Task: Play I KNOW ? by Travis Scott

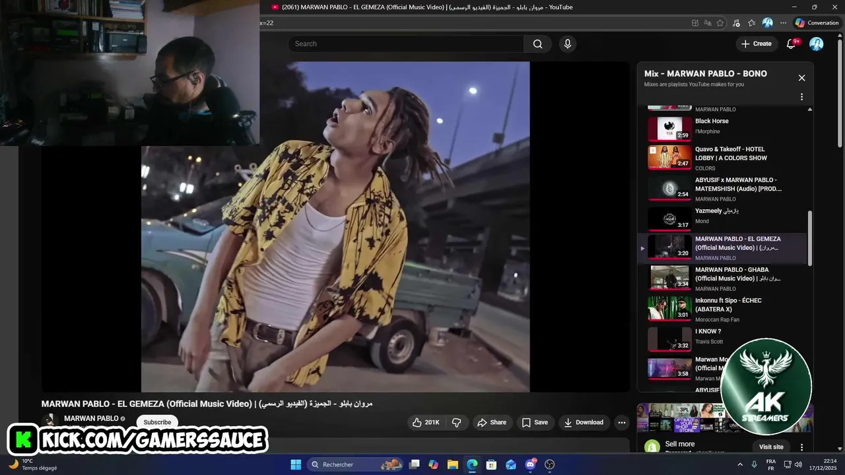Action: 723,338
